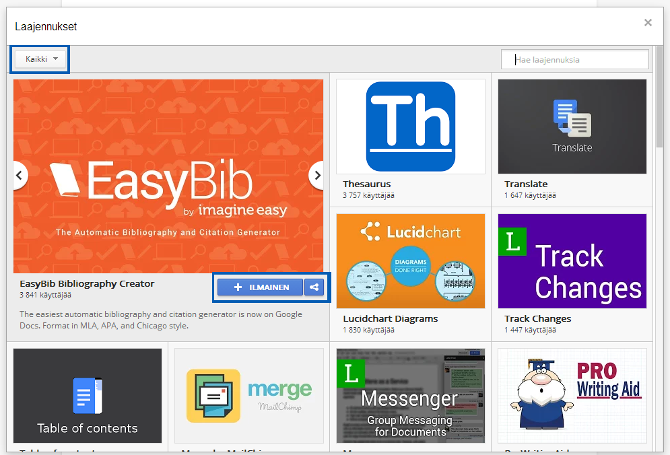
Task: Open the Table of contents add-on
Action: (x=88, y=396)
